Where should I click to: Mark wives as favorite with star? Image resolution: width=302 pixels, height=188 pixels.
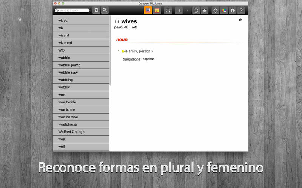point(240,20)
